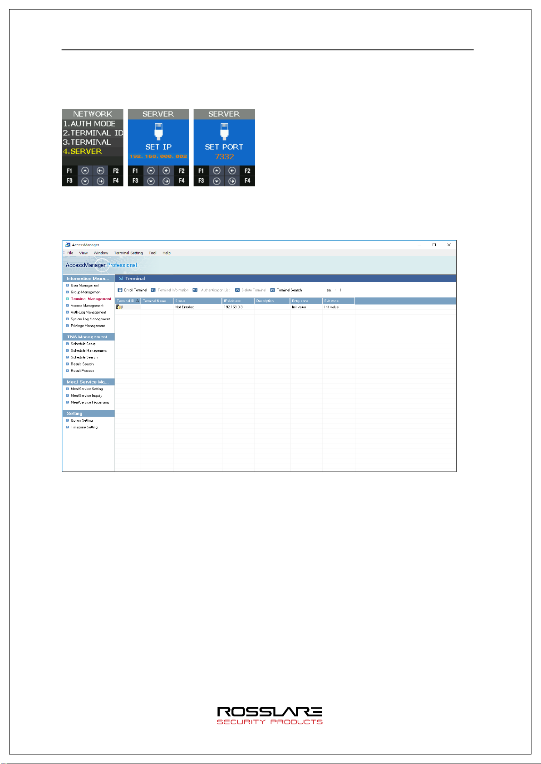Click the Terminal Search toolbar button
Image resolution: width=541 pixels, height=764 pixels.
[x=286, y=290]
